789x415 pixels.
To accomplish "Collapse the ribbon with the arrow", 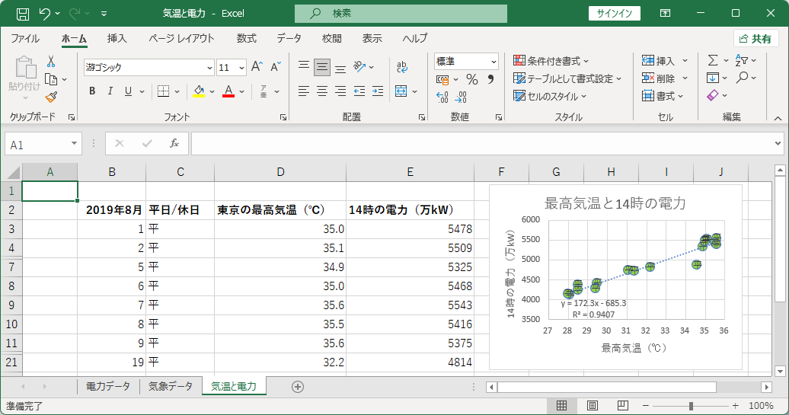I will [x=778, y=118].
